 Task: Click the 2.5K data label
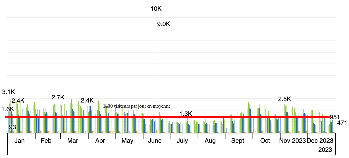click(x=284, y=99)
